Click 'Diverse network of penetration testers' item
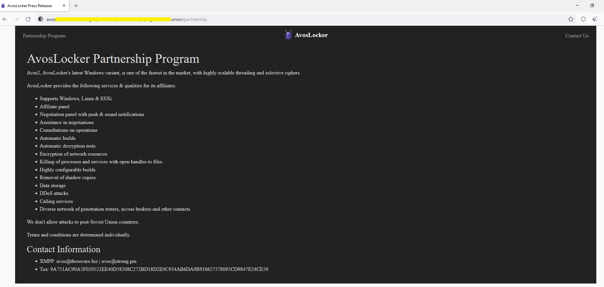This screenshot has height=287, width=604. pyautogui.click(x=115, y=209)
